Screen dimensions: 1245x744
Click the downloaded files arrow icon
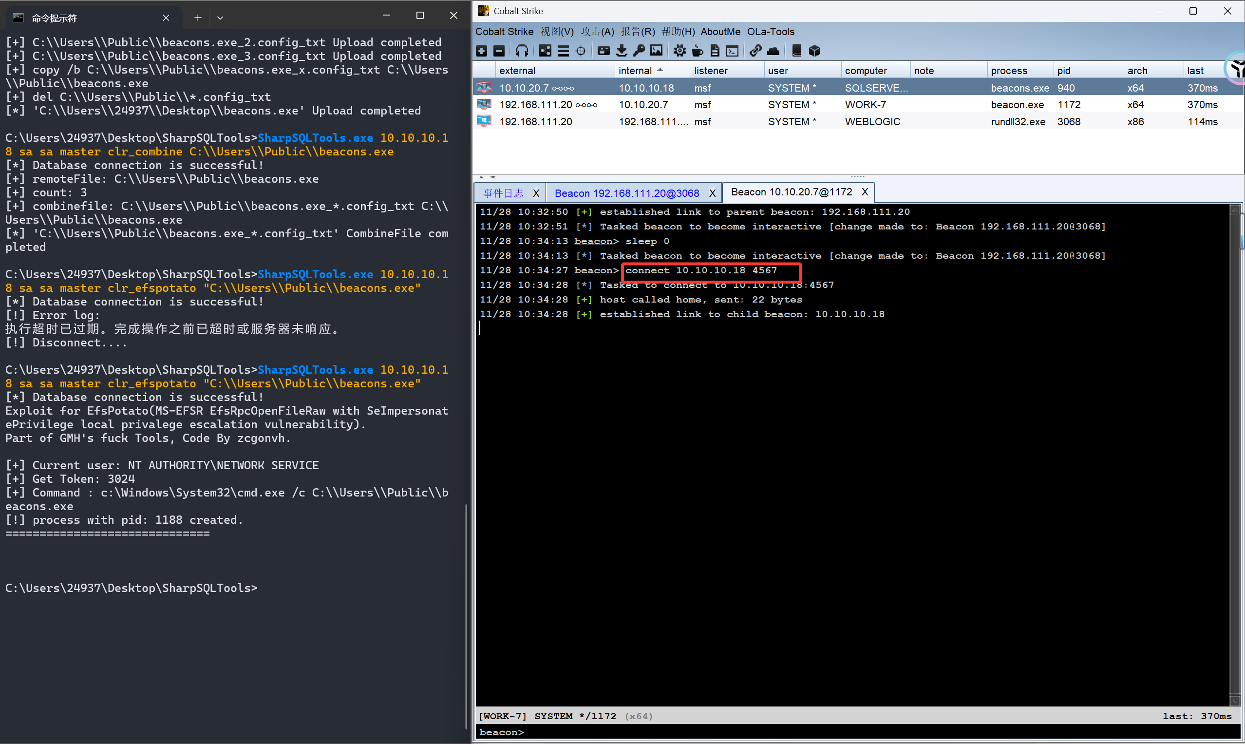click(622, 51)
